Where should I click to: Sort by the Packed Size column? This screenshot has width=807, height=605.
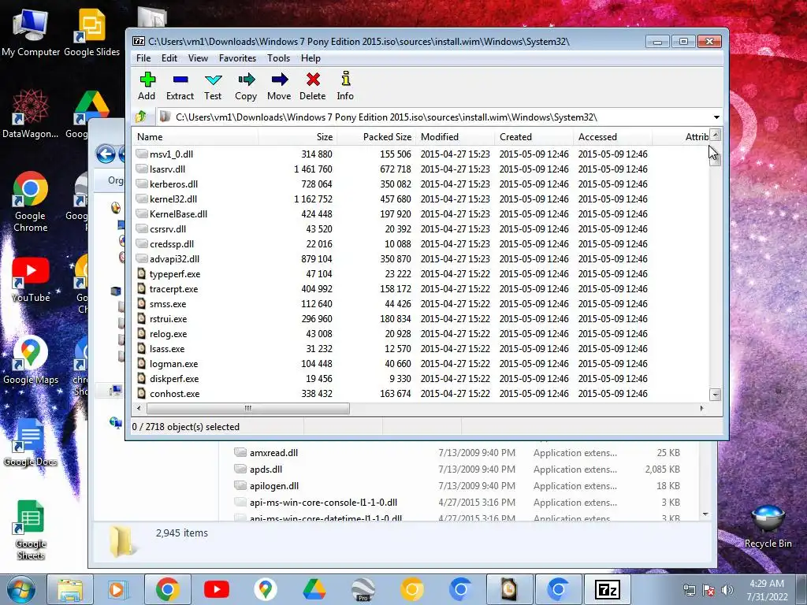pyautogui.click(x=376, y=137)
